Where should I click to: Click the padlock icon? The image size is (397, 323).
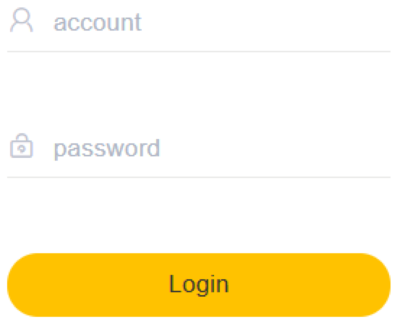[21, 145]
